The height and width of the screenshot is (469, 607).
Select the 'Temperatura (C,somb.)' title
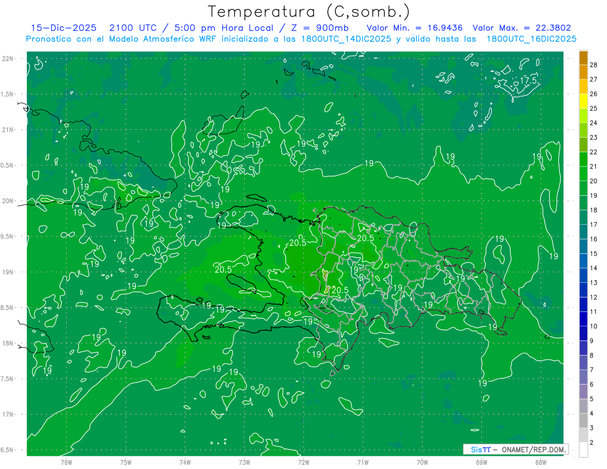(310, 12)
